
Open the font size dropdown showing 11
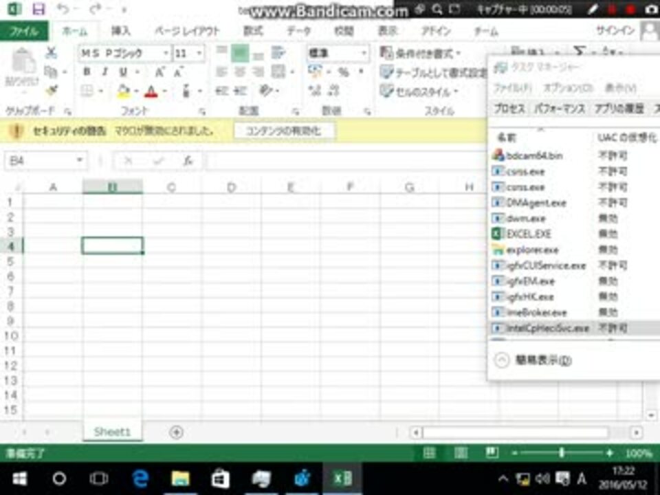[x=199, y=53]
